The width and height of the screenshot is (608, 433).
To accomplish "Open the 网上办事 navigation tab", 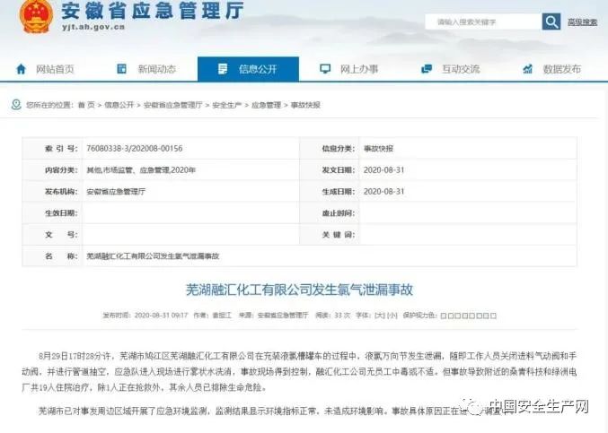I will (349, 69).
